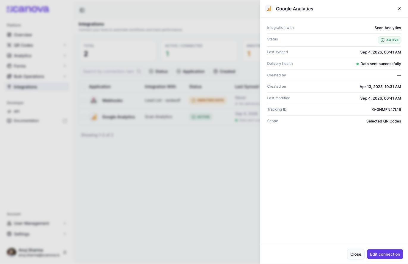Screen dimensions: 408x264
Task: Open the Application filter dropdown
Action: 191,71
